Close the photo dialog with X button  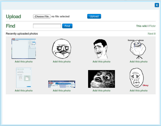point(157,5)
